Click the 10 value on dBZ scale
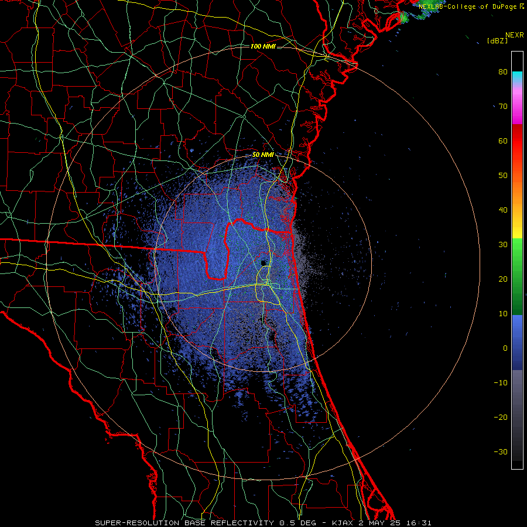527x527 pixels. (x=503, y=314)
